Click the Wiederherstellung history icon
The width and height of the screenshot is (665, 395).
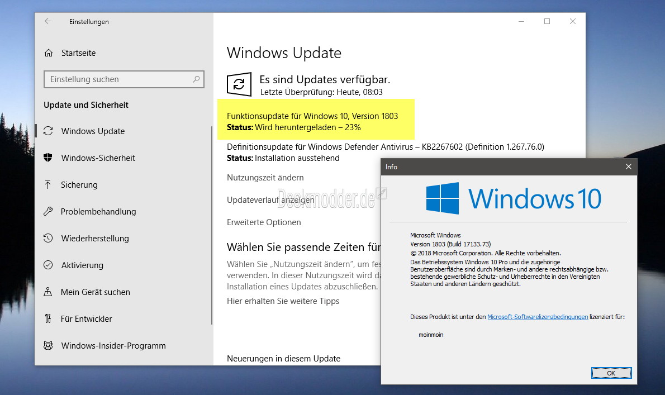48,238
